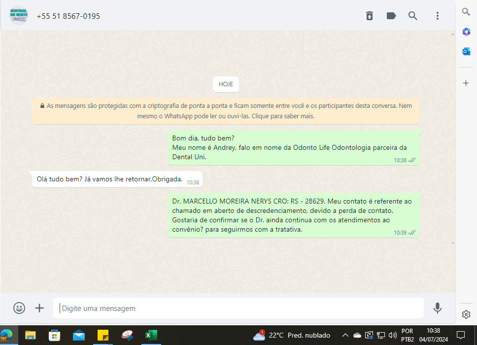Viewport: 477px width, 345px height.
Task: Open the attachment plus menu
Action: (x=39, y=308)
